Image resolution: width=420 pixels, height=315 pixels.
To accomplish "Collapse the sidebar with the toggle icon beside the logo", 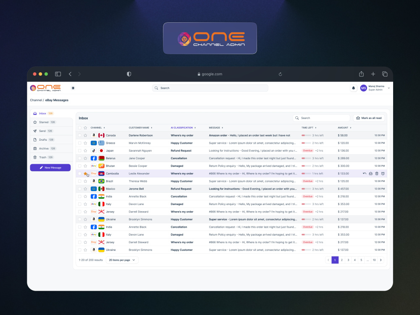I will click(73, 88).
